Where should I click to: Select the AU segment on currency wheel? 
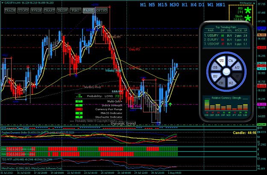pyautogui.click(x=237, y=67)
